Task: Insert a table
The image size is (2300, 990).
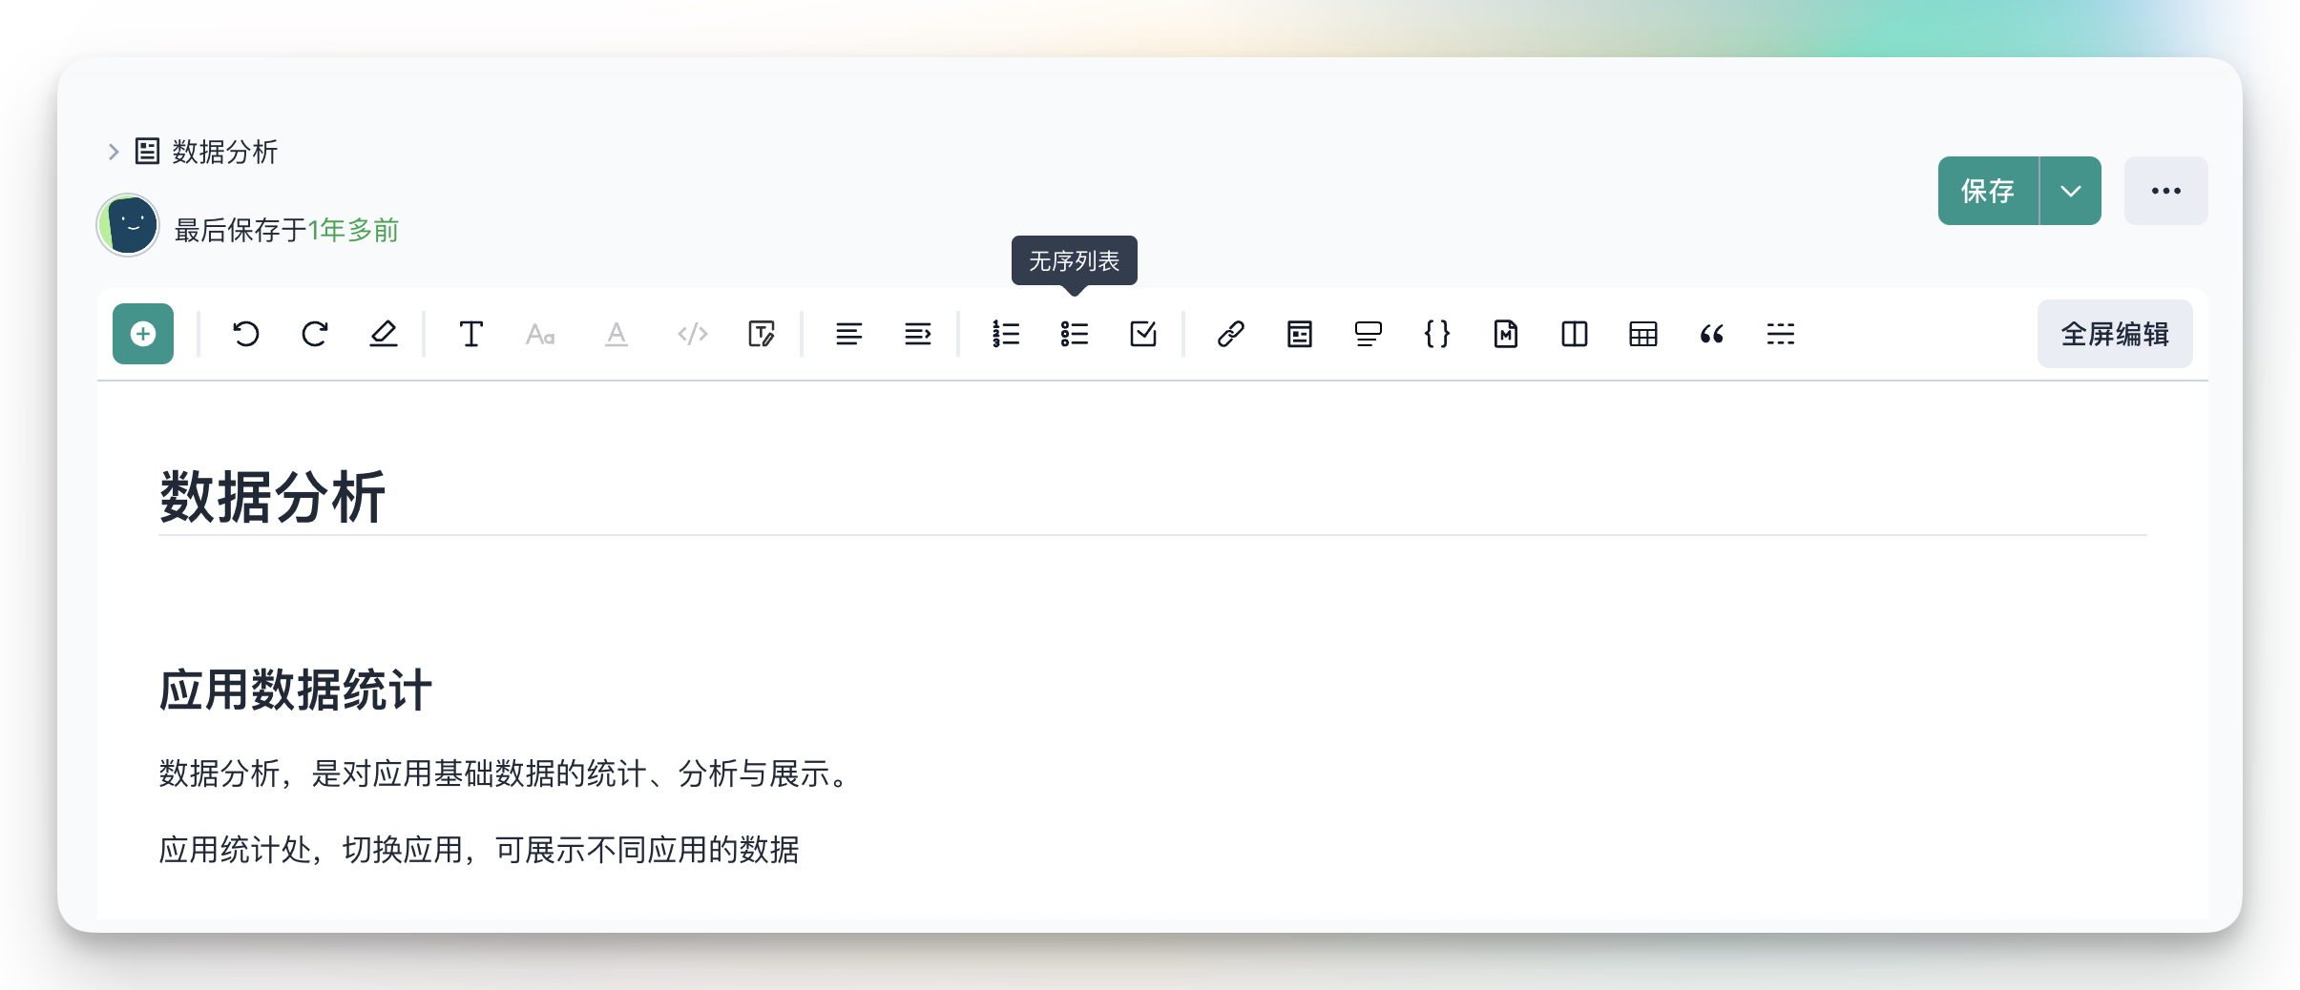Action: 1643,334
